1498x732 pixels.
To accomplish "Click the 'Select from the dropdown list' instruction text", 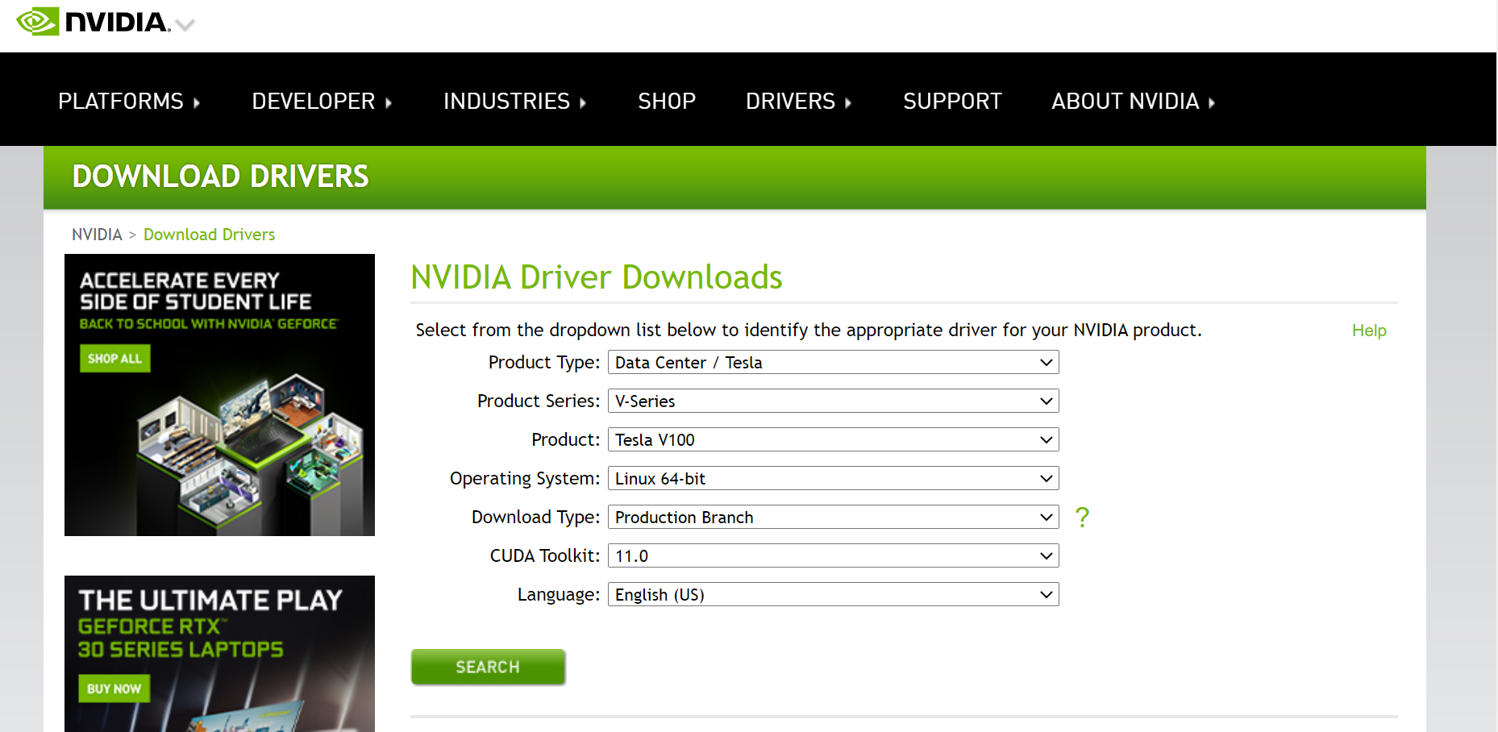I will (809, 331).
